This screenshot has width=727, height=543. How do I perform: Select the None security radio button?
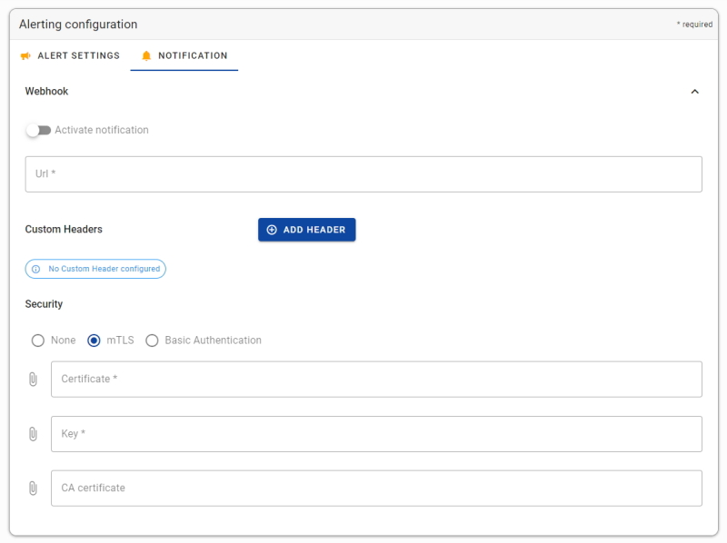pos(38,341)
